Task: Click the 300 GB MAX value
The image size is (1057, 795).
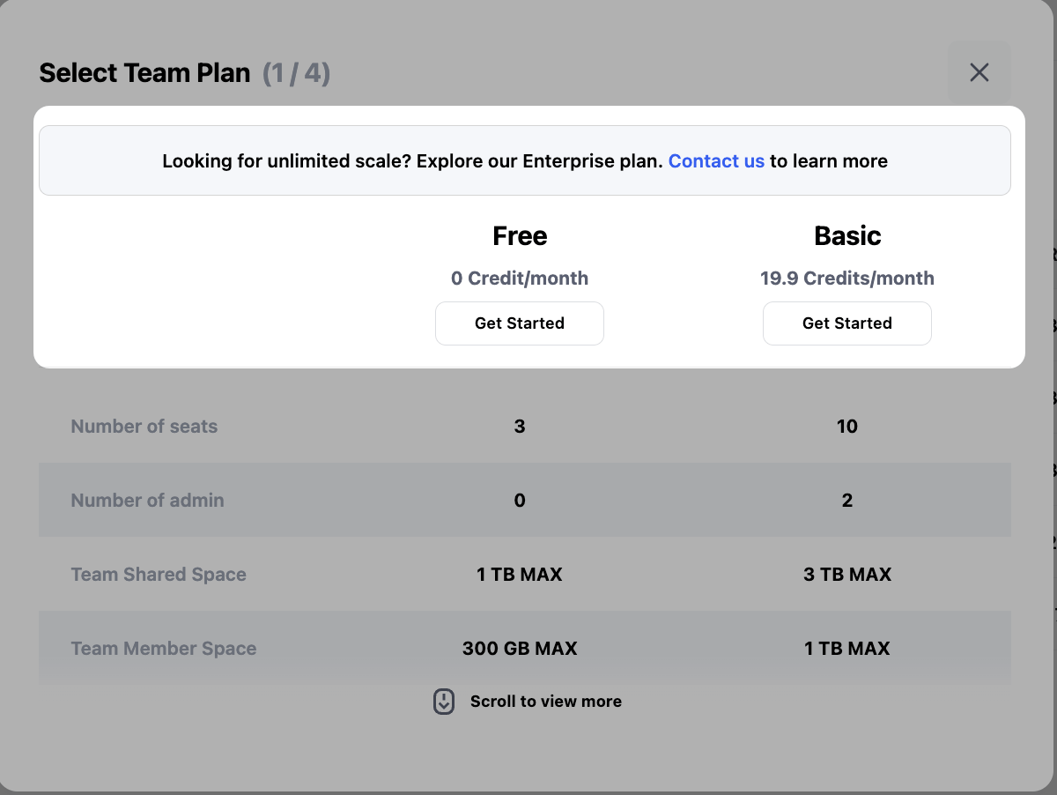Action: pyautogui.click(x=520, y=649)
